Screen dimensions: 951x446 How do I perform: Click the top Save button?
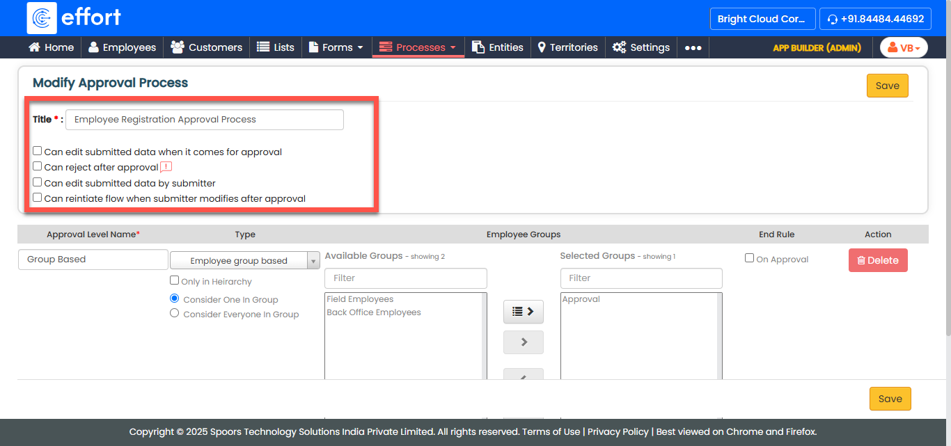(887, 86)
